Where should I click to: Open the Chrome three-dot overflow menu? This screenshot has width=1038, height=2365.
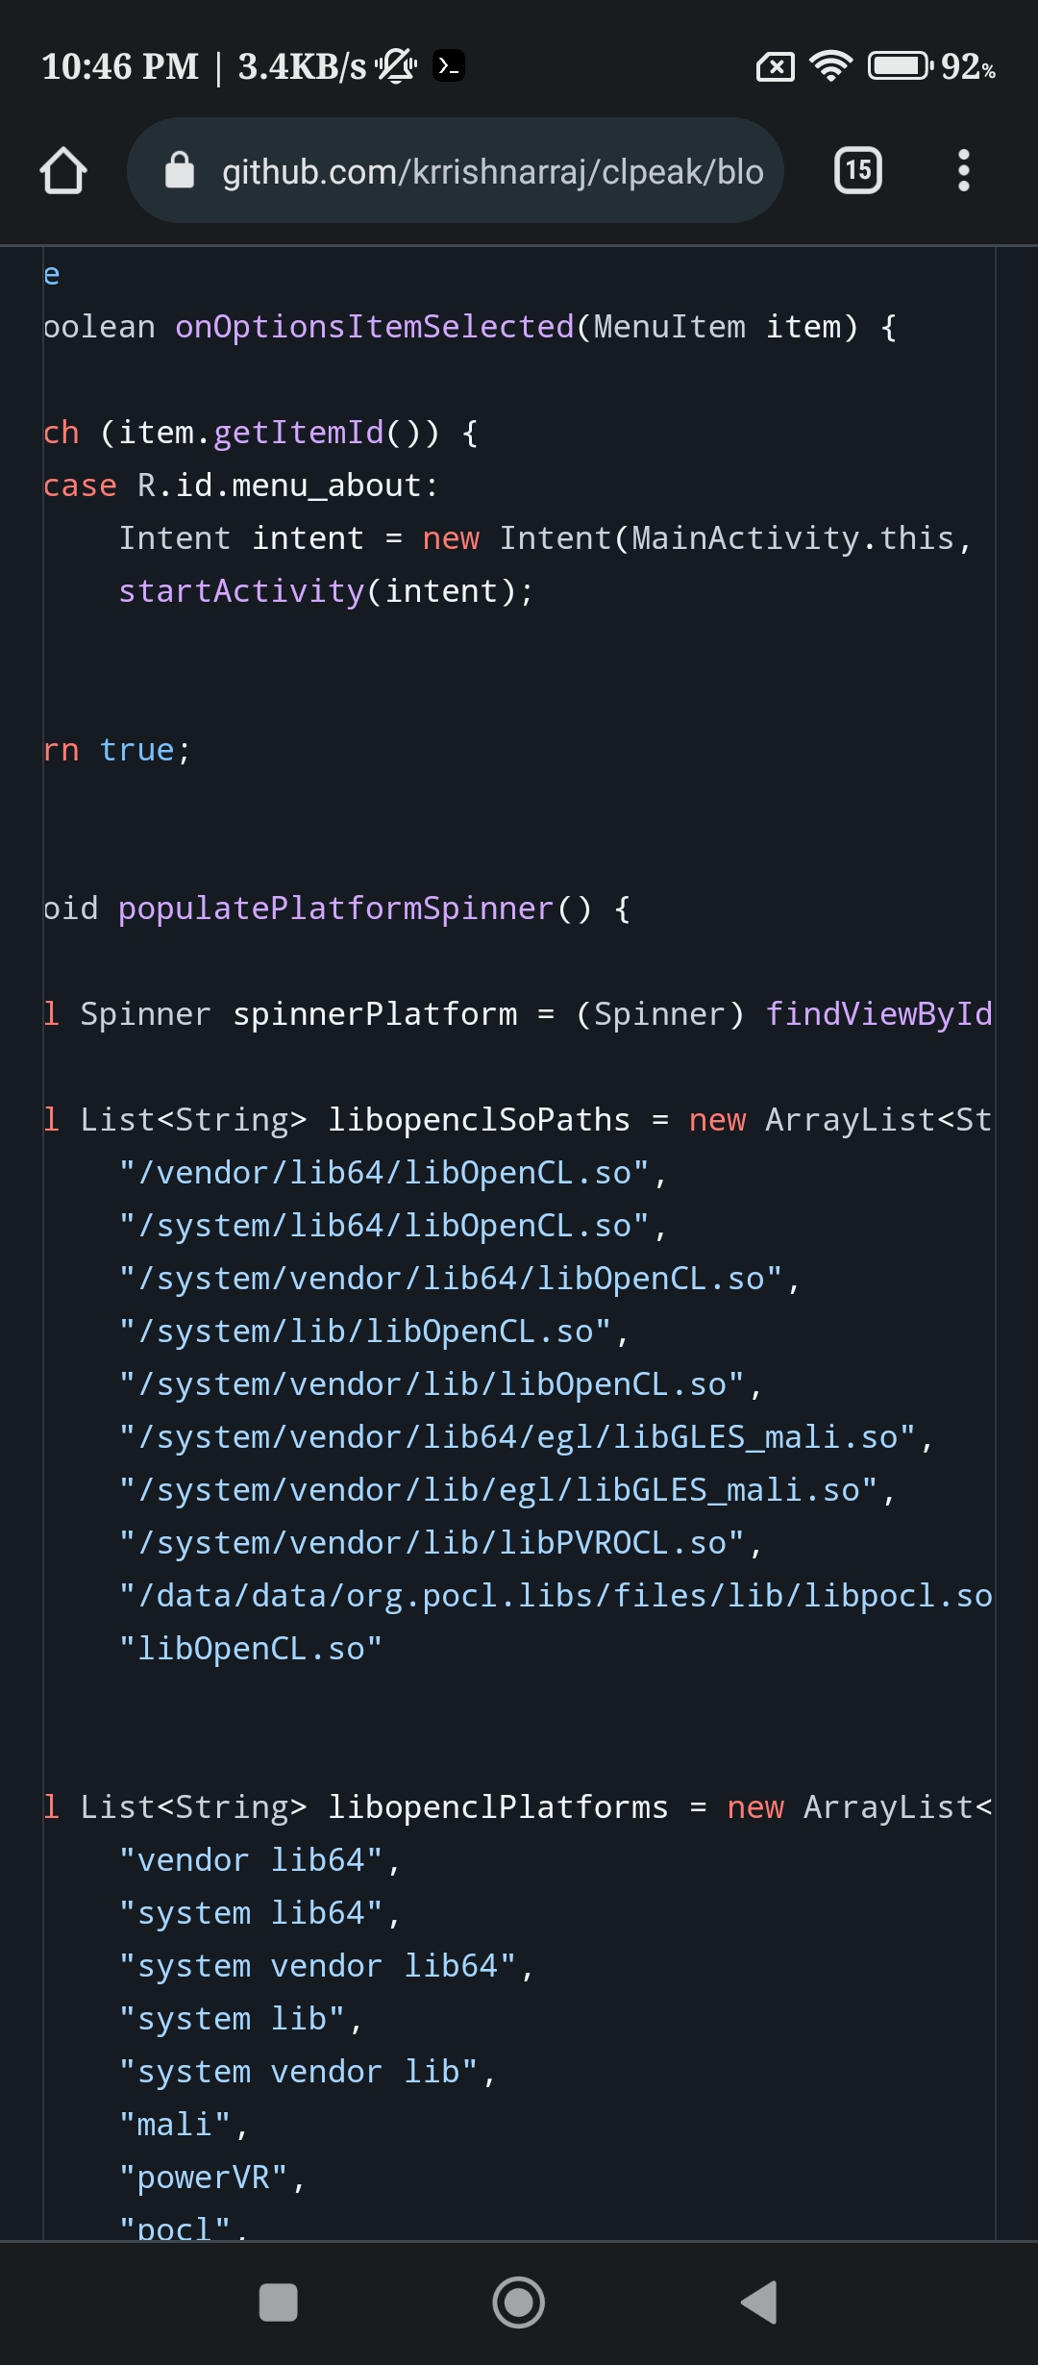pos(964,170)
